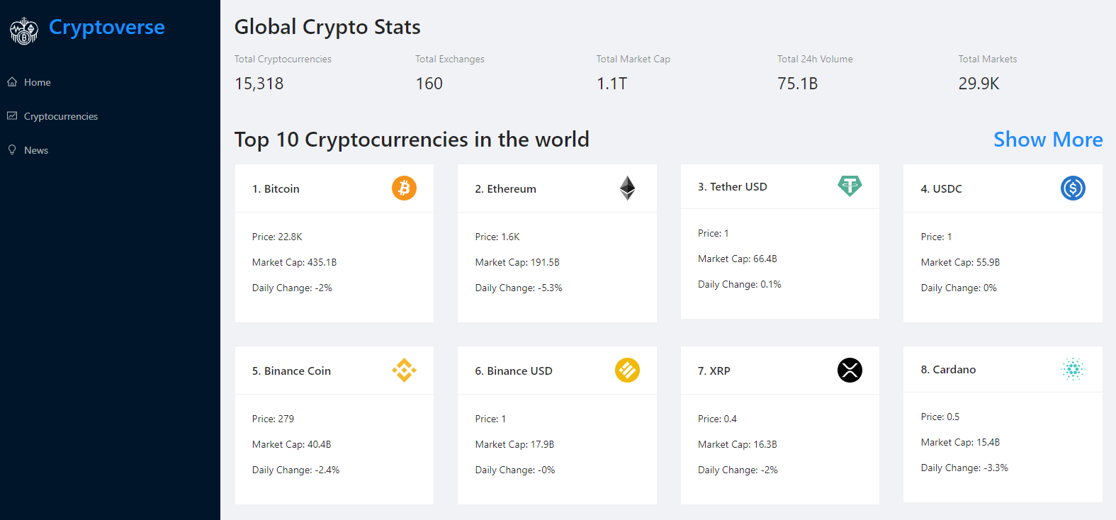
Task: Click the Total Market Cap label
Action: [633, 60]
